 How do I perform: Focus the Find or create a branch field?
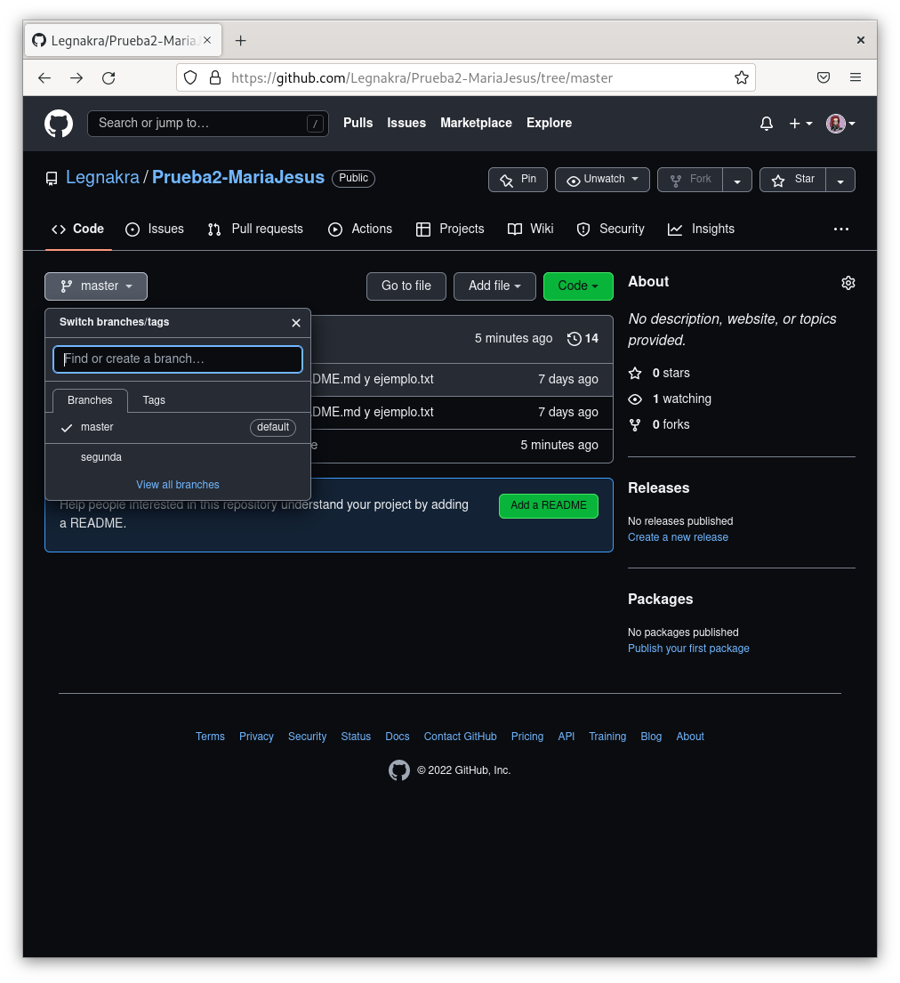tap(178, 359)
